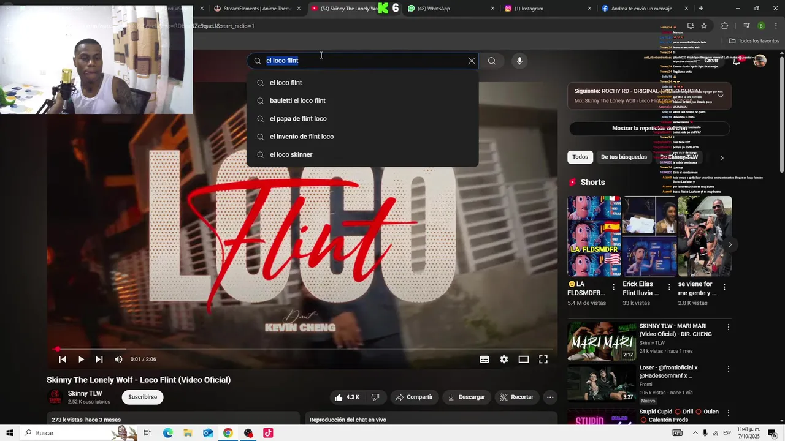The height and width of the screenshot is (441, 785).
Task: Click Mostrar la repetición del chat
Action: [649, 129]
